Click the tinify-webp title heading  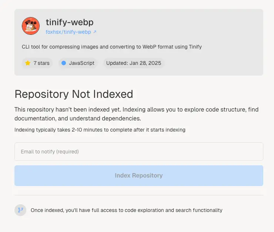pyautogui.click(x=70, y=22)
